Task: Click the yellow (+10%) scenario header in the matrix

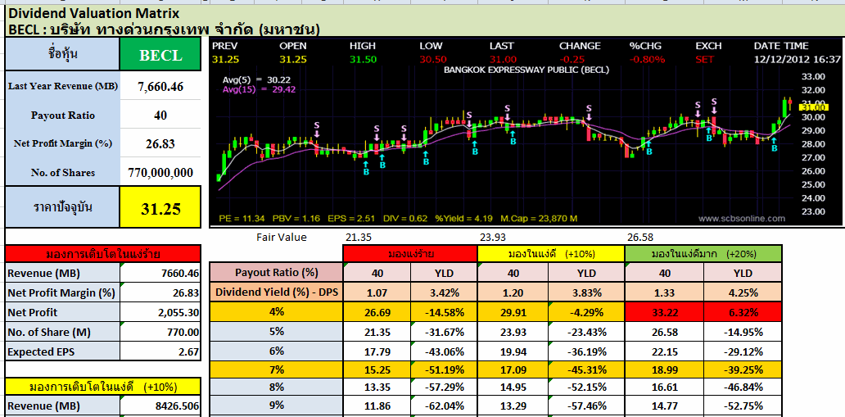Action: coord(551,253)
